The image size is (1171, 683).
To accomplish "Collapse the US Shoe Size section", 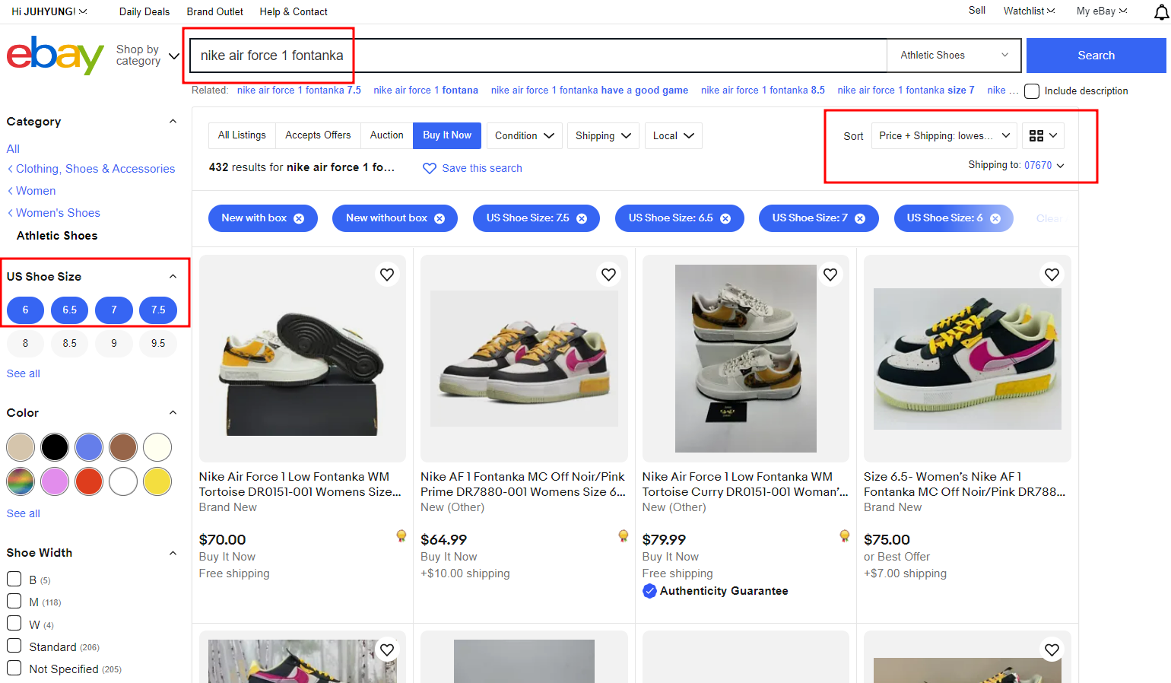I will (x=173, y=277).
